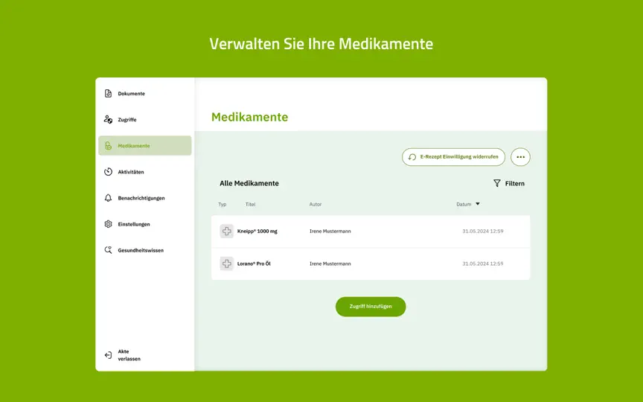The image size is (643, 402).
Task: Click the green Medikamente page title
Action: click(250, 117)
